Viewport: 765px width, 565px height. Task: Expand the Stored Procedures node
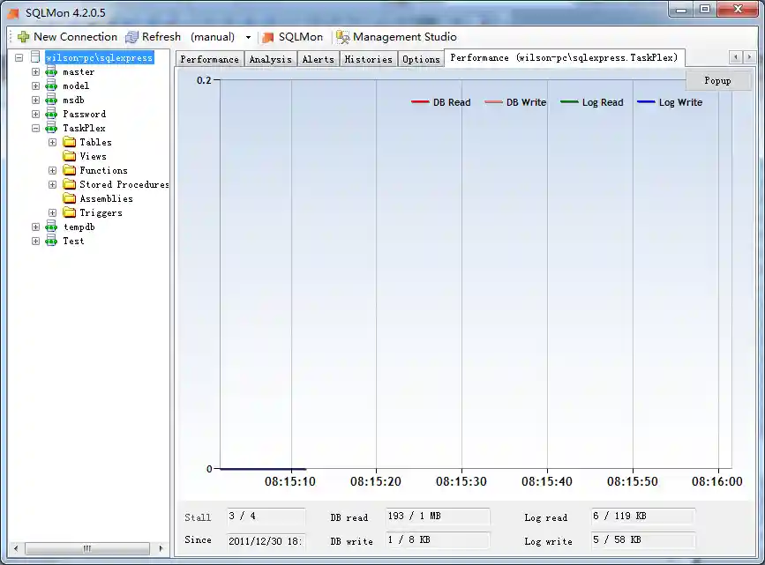[x=51, y=184]
